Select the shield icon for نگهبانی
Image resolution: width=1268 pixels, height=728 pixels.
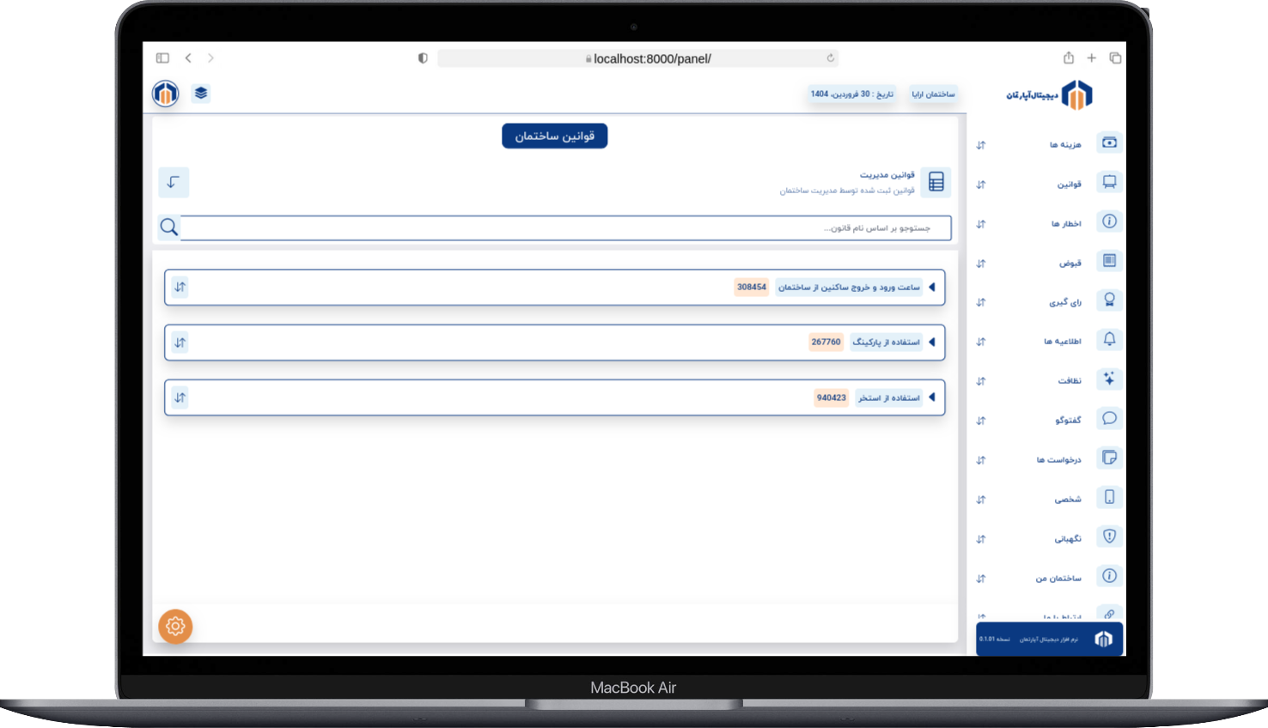(1109, 537)
